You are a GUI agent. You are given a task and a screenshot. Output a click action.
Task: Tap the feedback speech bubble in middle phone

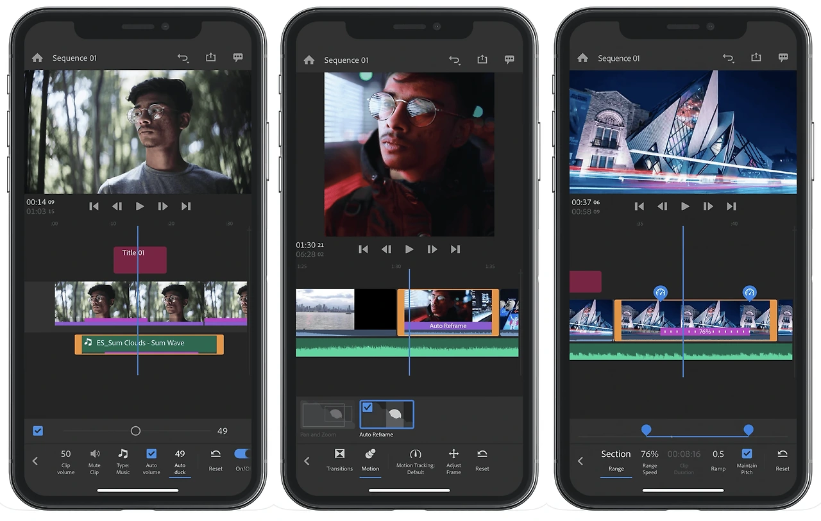click(x=509, y=60)
